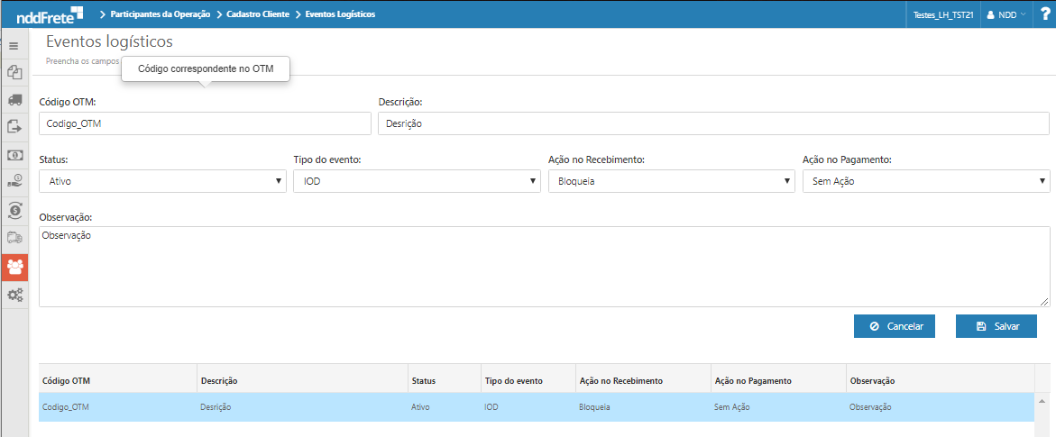The width and height of the screenshot is (1056, 437).
Task: Open the NDD user menu
Action: (1006, 14)
